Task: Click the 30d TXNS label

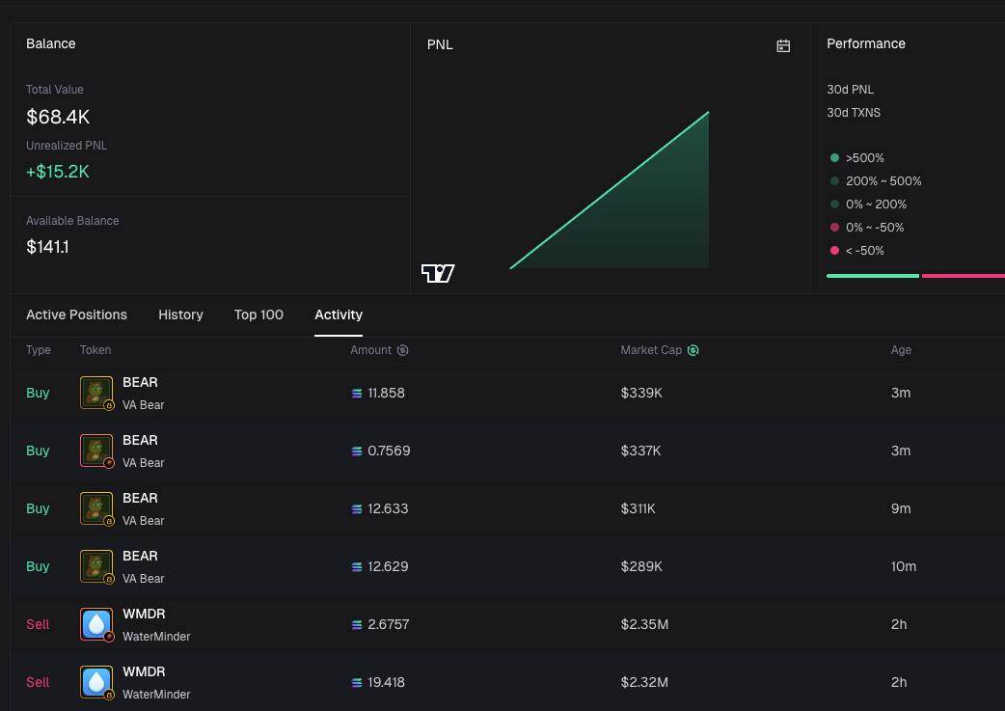Action: (854, 112)
